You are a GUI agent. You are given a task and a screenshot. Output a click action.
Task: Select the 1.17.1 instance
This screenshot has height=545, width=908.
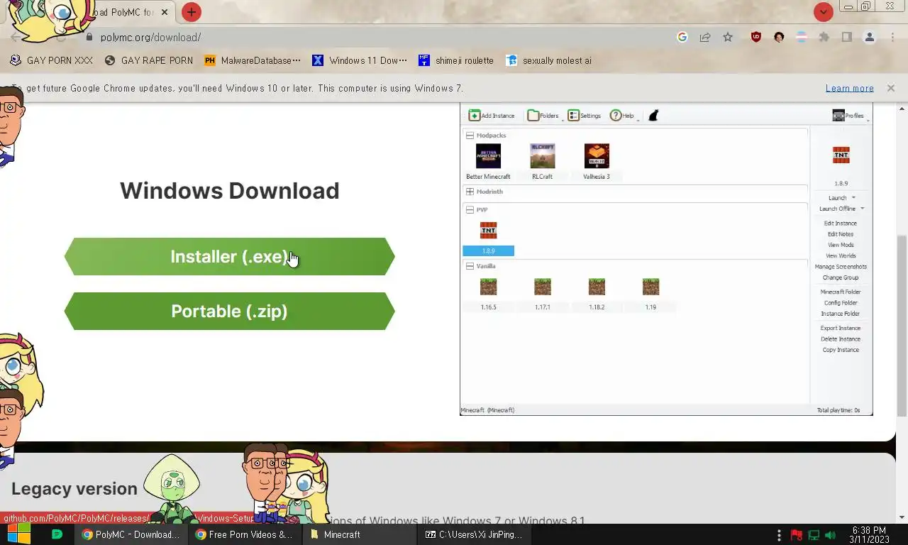tap(542, 294)
